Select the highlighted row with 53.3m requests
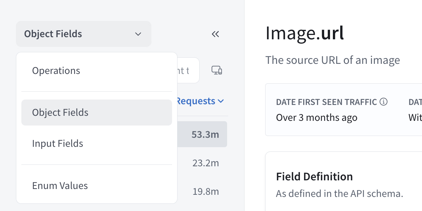Image resolution: width=422 pixels, height=211 pixels. click(203, 135)
